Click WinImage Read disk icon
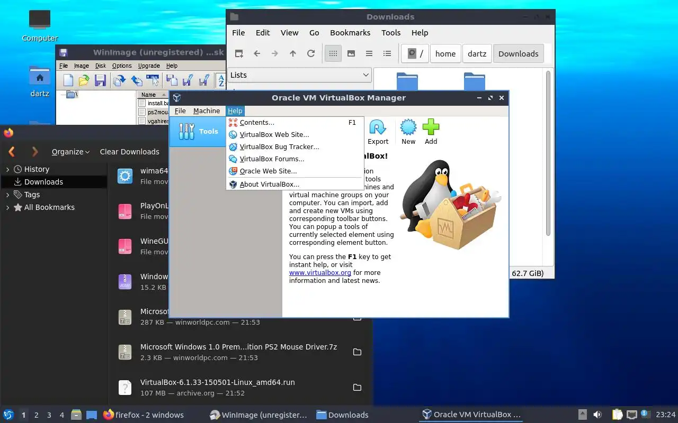678x423 pixels. pos(171,80)
